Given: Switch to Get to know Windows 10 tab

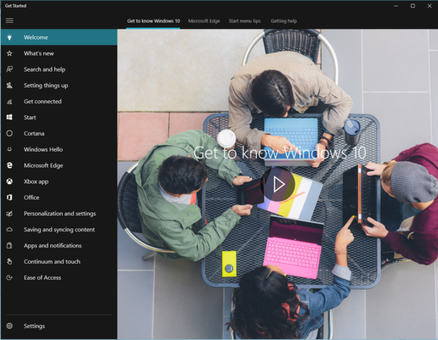Looking at the screenshot, I should pos(153,21).
